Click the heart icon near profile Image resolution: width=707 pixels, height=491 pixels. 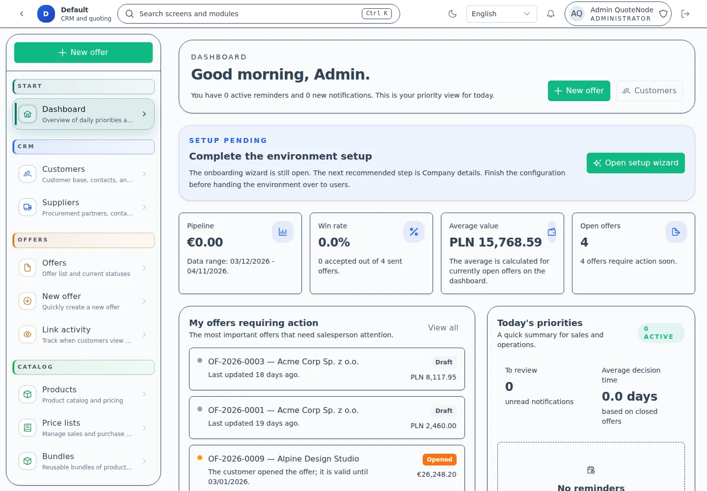coord(663,14)
